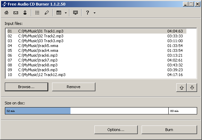202x140 pixels.
Task: Select track 02 Track2.mp3 in list
Action: coord(96,36)
